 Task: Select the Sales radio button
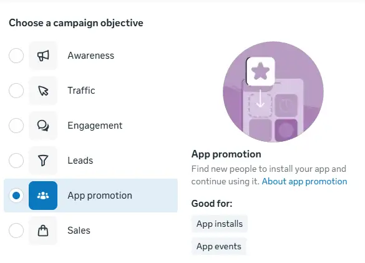click(x=16, y=231)
